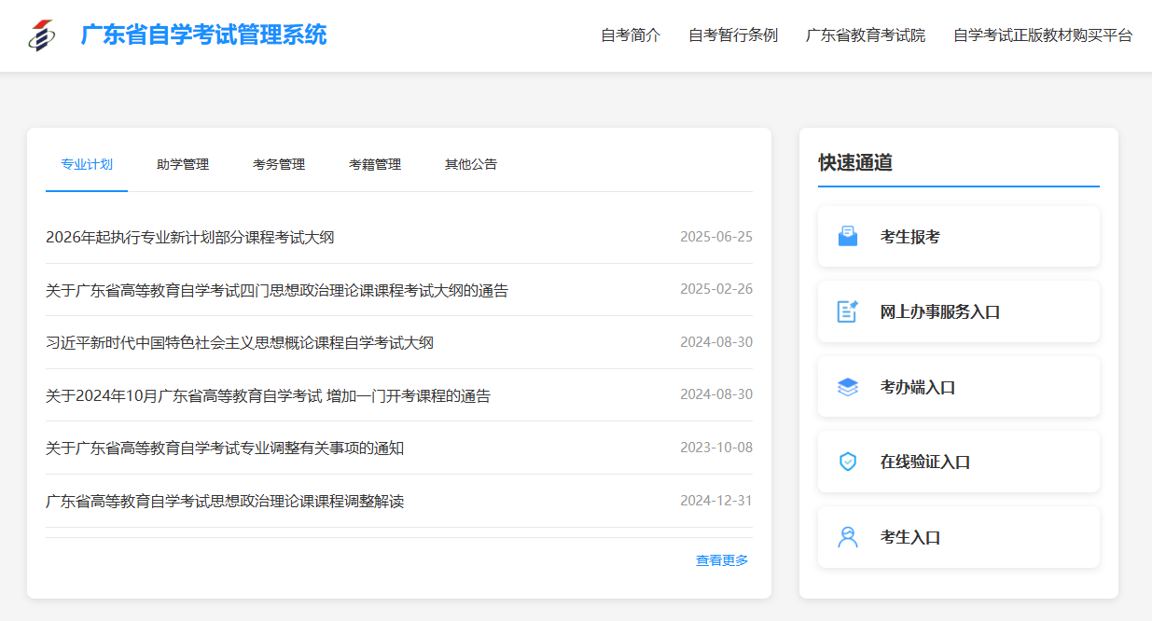Screen dimensions: 1152x621
Task: Click the 考生入口 person icon
Action: click(847, 537)
